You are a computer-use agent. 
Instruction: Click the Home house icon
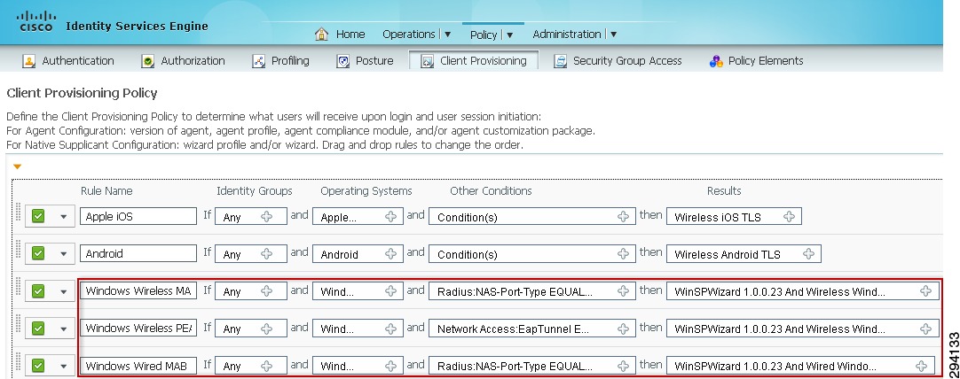(321, 34)
